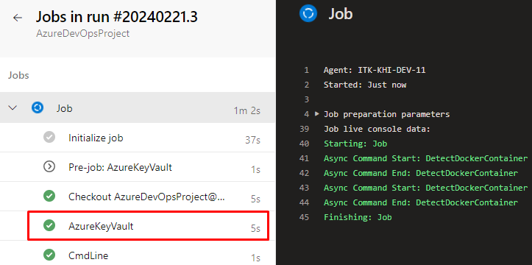The image size is (532, 265).
Task: Click the blue spinning icon in log header
Action: 308,13
